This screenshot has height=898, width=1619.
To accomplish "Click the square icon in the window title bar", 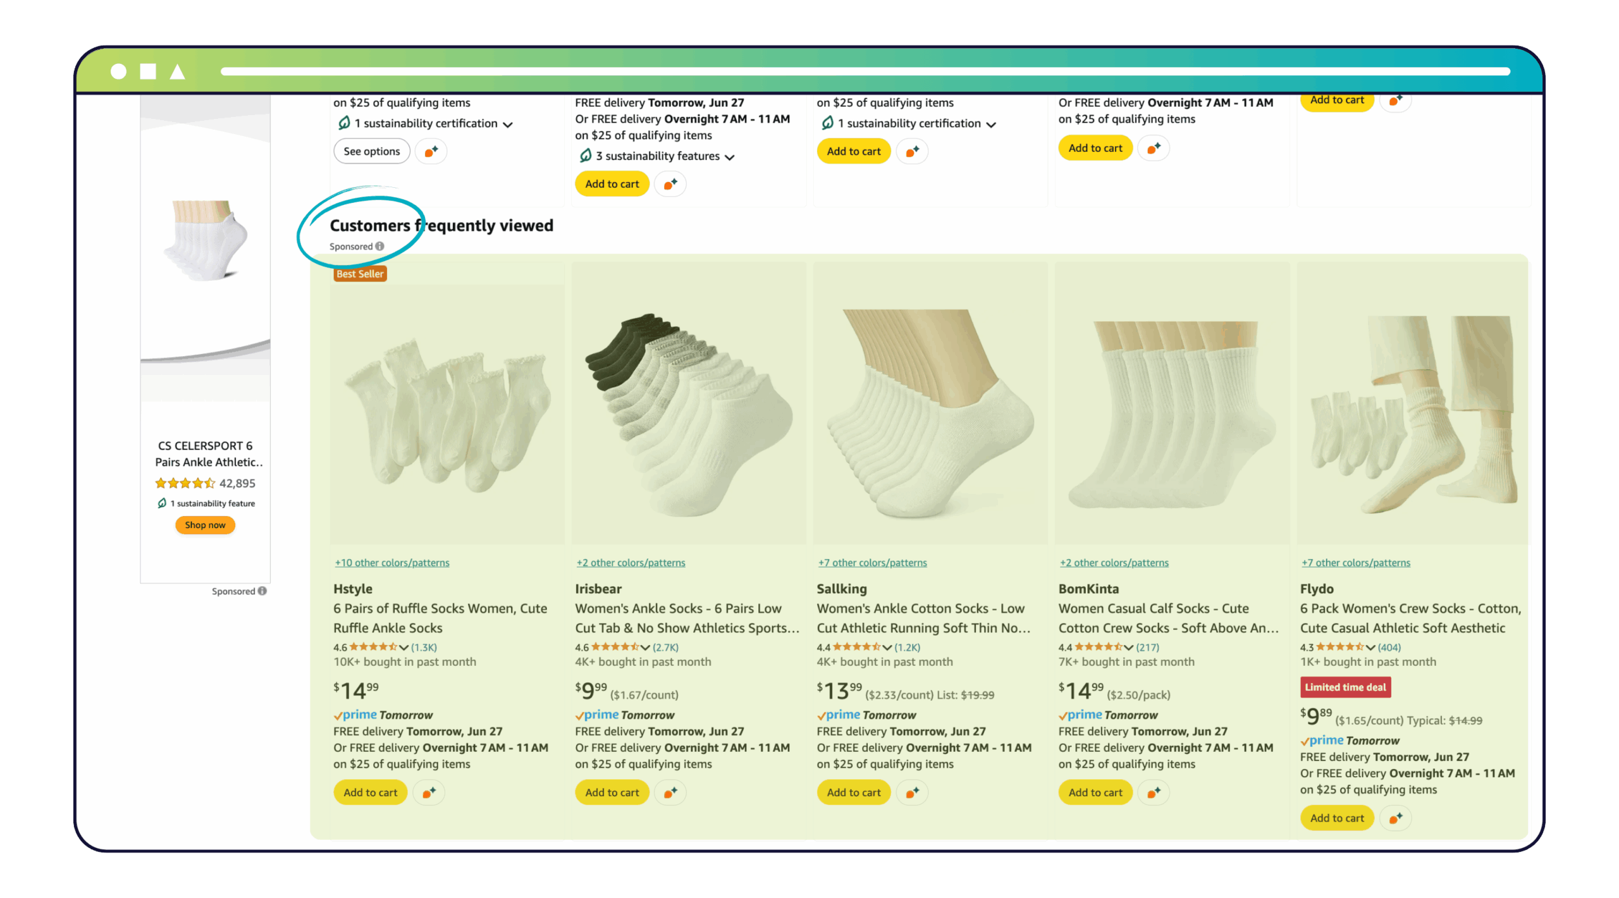I will (x=148, y=71).
